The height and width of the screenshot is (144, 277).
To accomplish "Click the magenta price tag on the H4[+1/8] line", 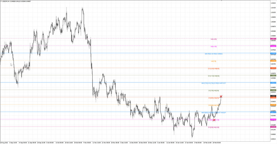I will [273, 46].
